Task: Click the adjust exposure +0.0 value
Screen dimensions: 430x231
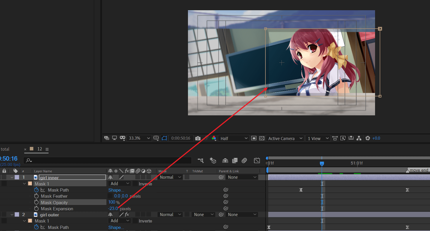Action: click(x=376, y=138)
